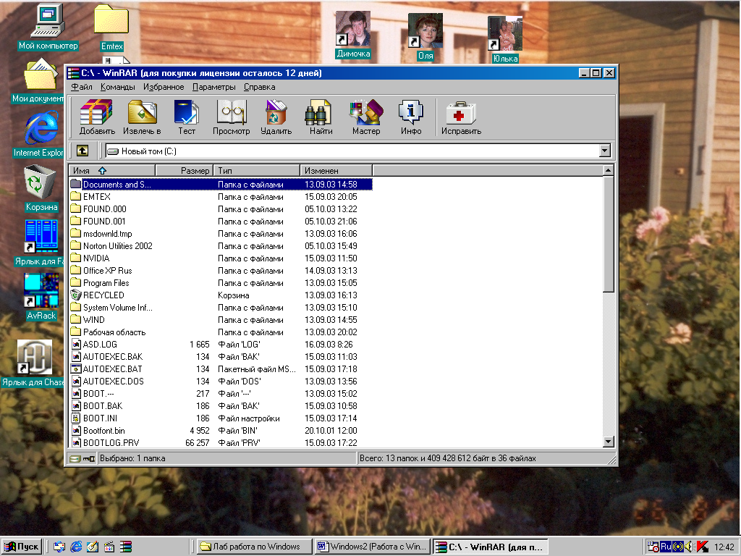
Task: Select the FOUND.001 folder
Action: (221, 222)
